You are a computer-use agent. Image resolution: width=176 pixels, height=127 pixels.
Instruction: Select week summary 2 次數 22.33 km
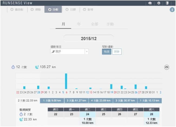pos(28,101)
